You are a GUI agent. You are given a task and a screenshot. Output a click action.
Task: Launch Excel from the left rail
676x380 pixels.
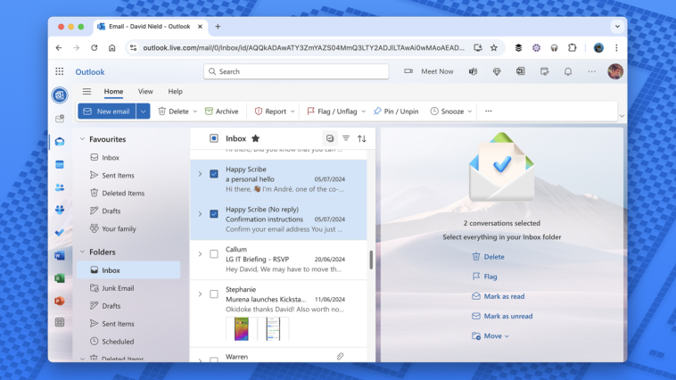[60, 278]
